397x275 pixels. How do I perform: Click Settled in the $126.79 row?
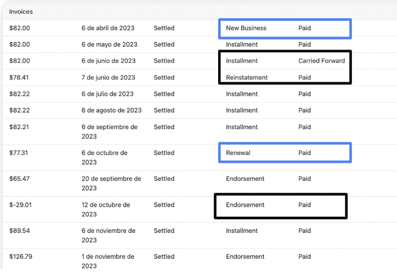(164, 257)
